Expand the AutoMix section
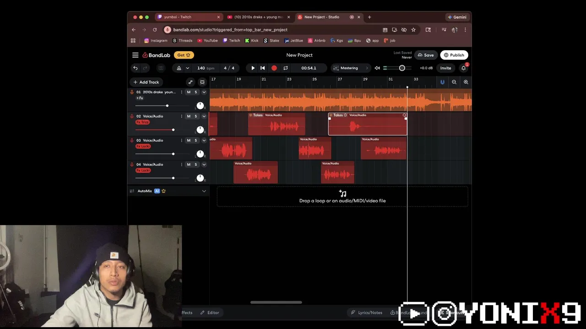 [204, 191]
